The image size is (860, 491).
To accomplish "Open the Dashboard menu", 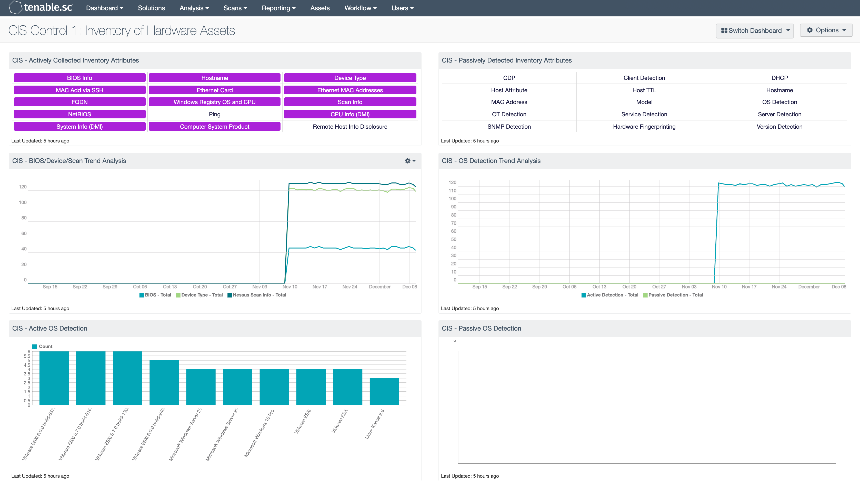I will click(105, 8).
